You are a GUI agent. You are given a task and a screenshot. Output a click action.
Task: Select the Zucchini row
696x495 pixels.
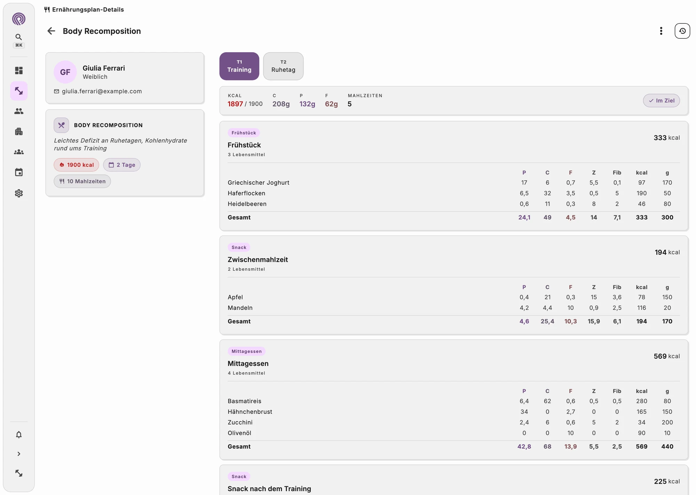pyautogui.click(x=453, y=422)
